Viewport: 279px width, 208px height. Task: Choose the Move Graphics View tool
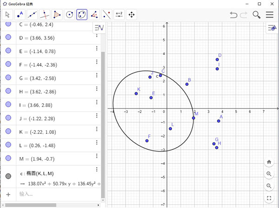(x=132, y=14)
